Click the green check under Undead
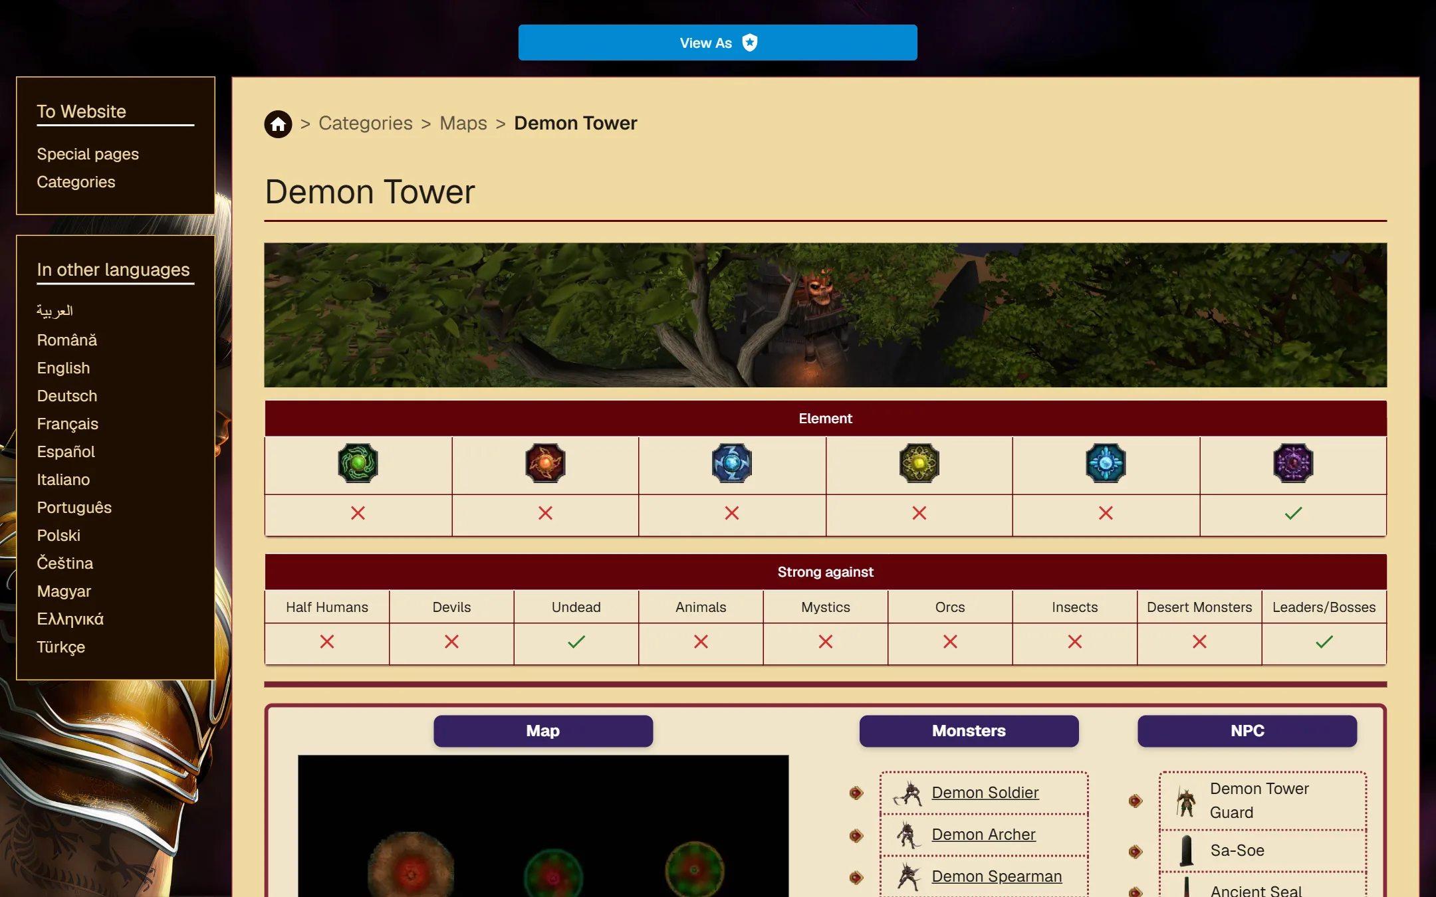This screenshot has height=897, width=1436. pos(576,641)
